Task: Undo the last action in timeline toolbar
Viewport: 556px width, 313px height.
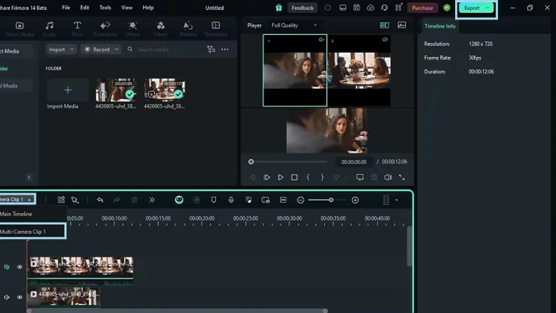Action: 100,200
